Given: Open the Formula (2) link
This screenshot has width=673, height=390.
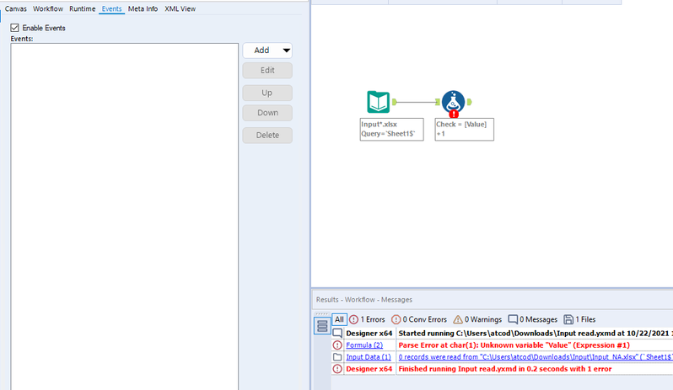Looking at the screenshot, I should [364, 345].
